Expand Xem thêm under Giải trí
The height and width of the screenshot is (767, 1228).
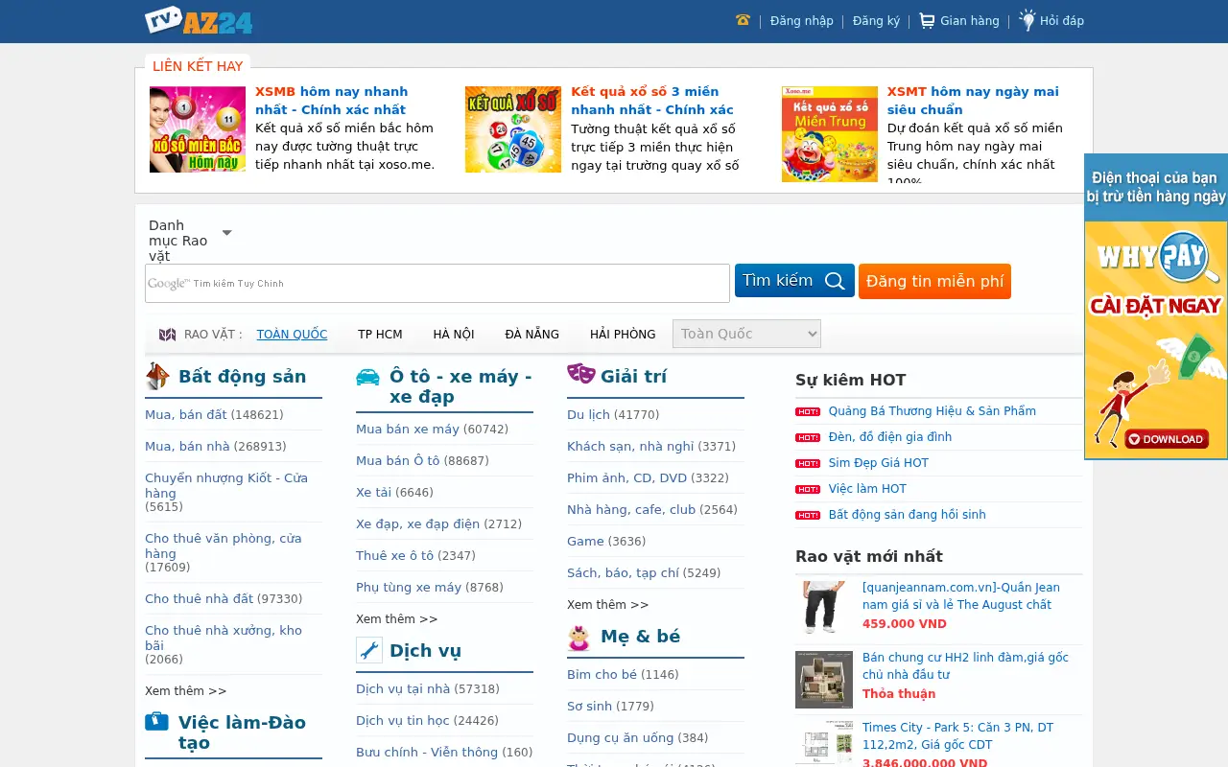608,605
